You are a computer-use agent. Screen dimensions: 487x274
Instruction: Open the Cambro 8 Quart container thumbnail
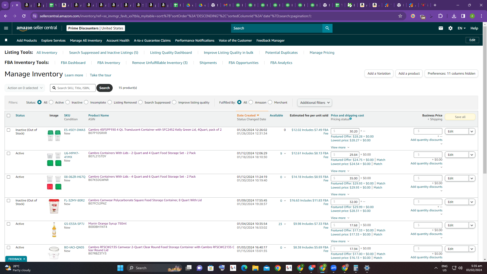pos(54,206)
